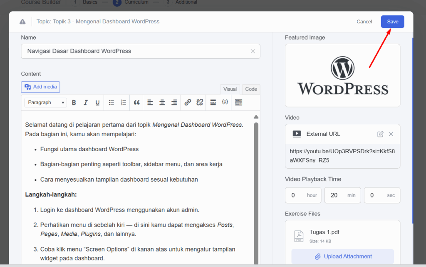Click the Upload Attachment button
The width and height of the screenshot is (426, 267).
coord(342,257)
